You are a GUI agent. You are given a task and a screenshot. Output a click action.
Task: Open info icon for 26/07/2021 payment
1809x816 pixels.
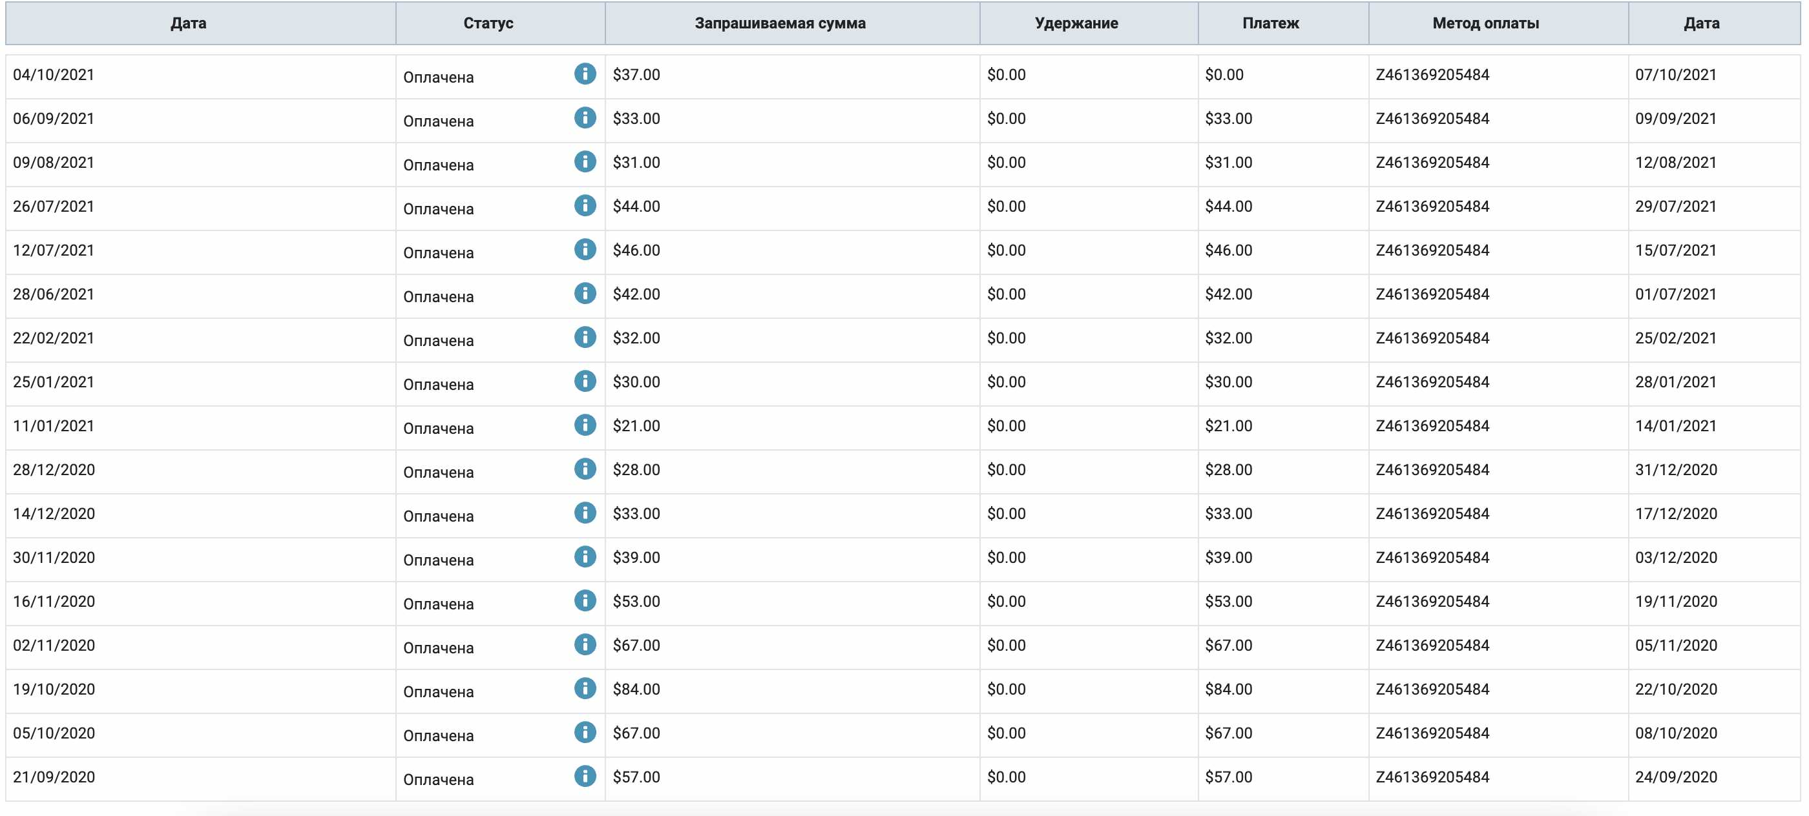click(x=585, y=205)
